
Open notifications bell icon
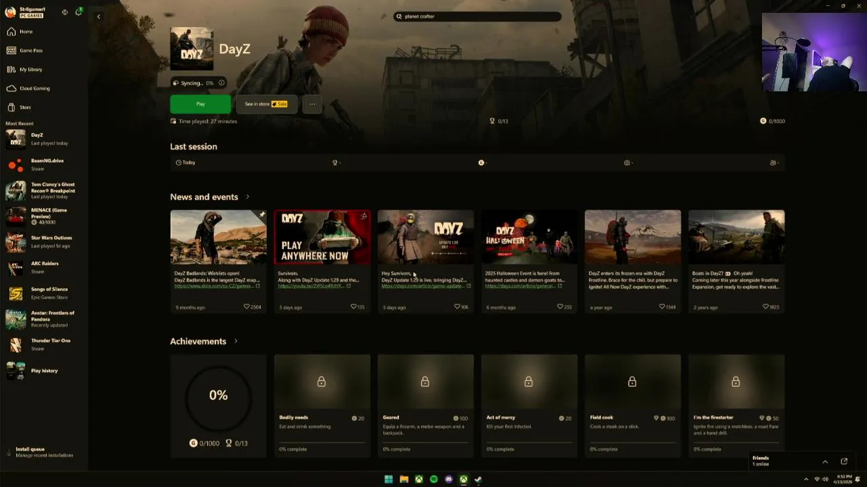click(x=79, y=11)
